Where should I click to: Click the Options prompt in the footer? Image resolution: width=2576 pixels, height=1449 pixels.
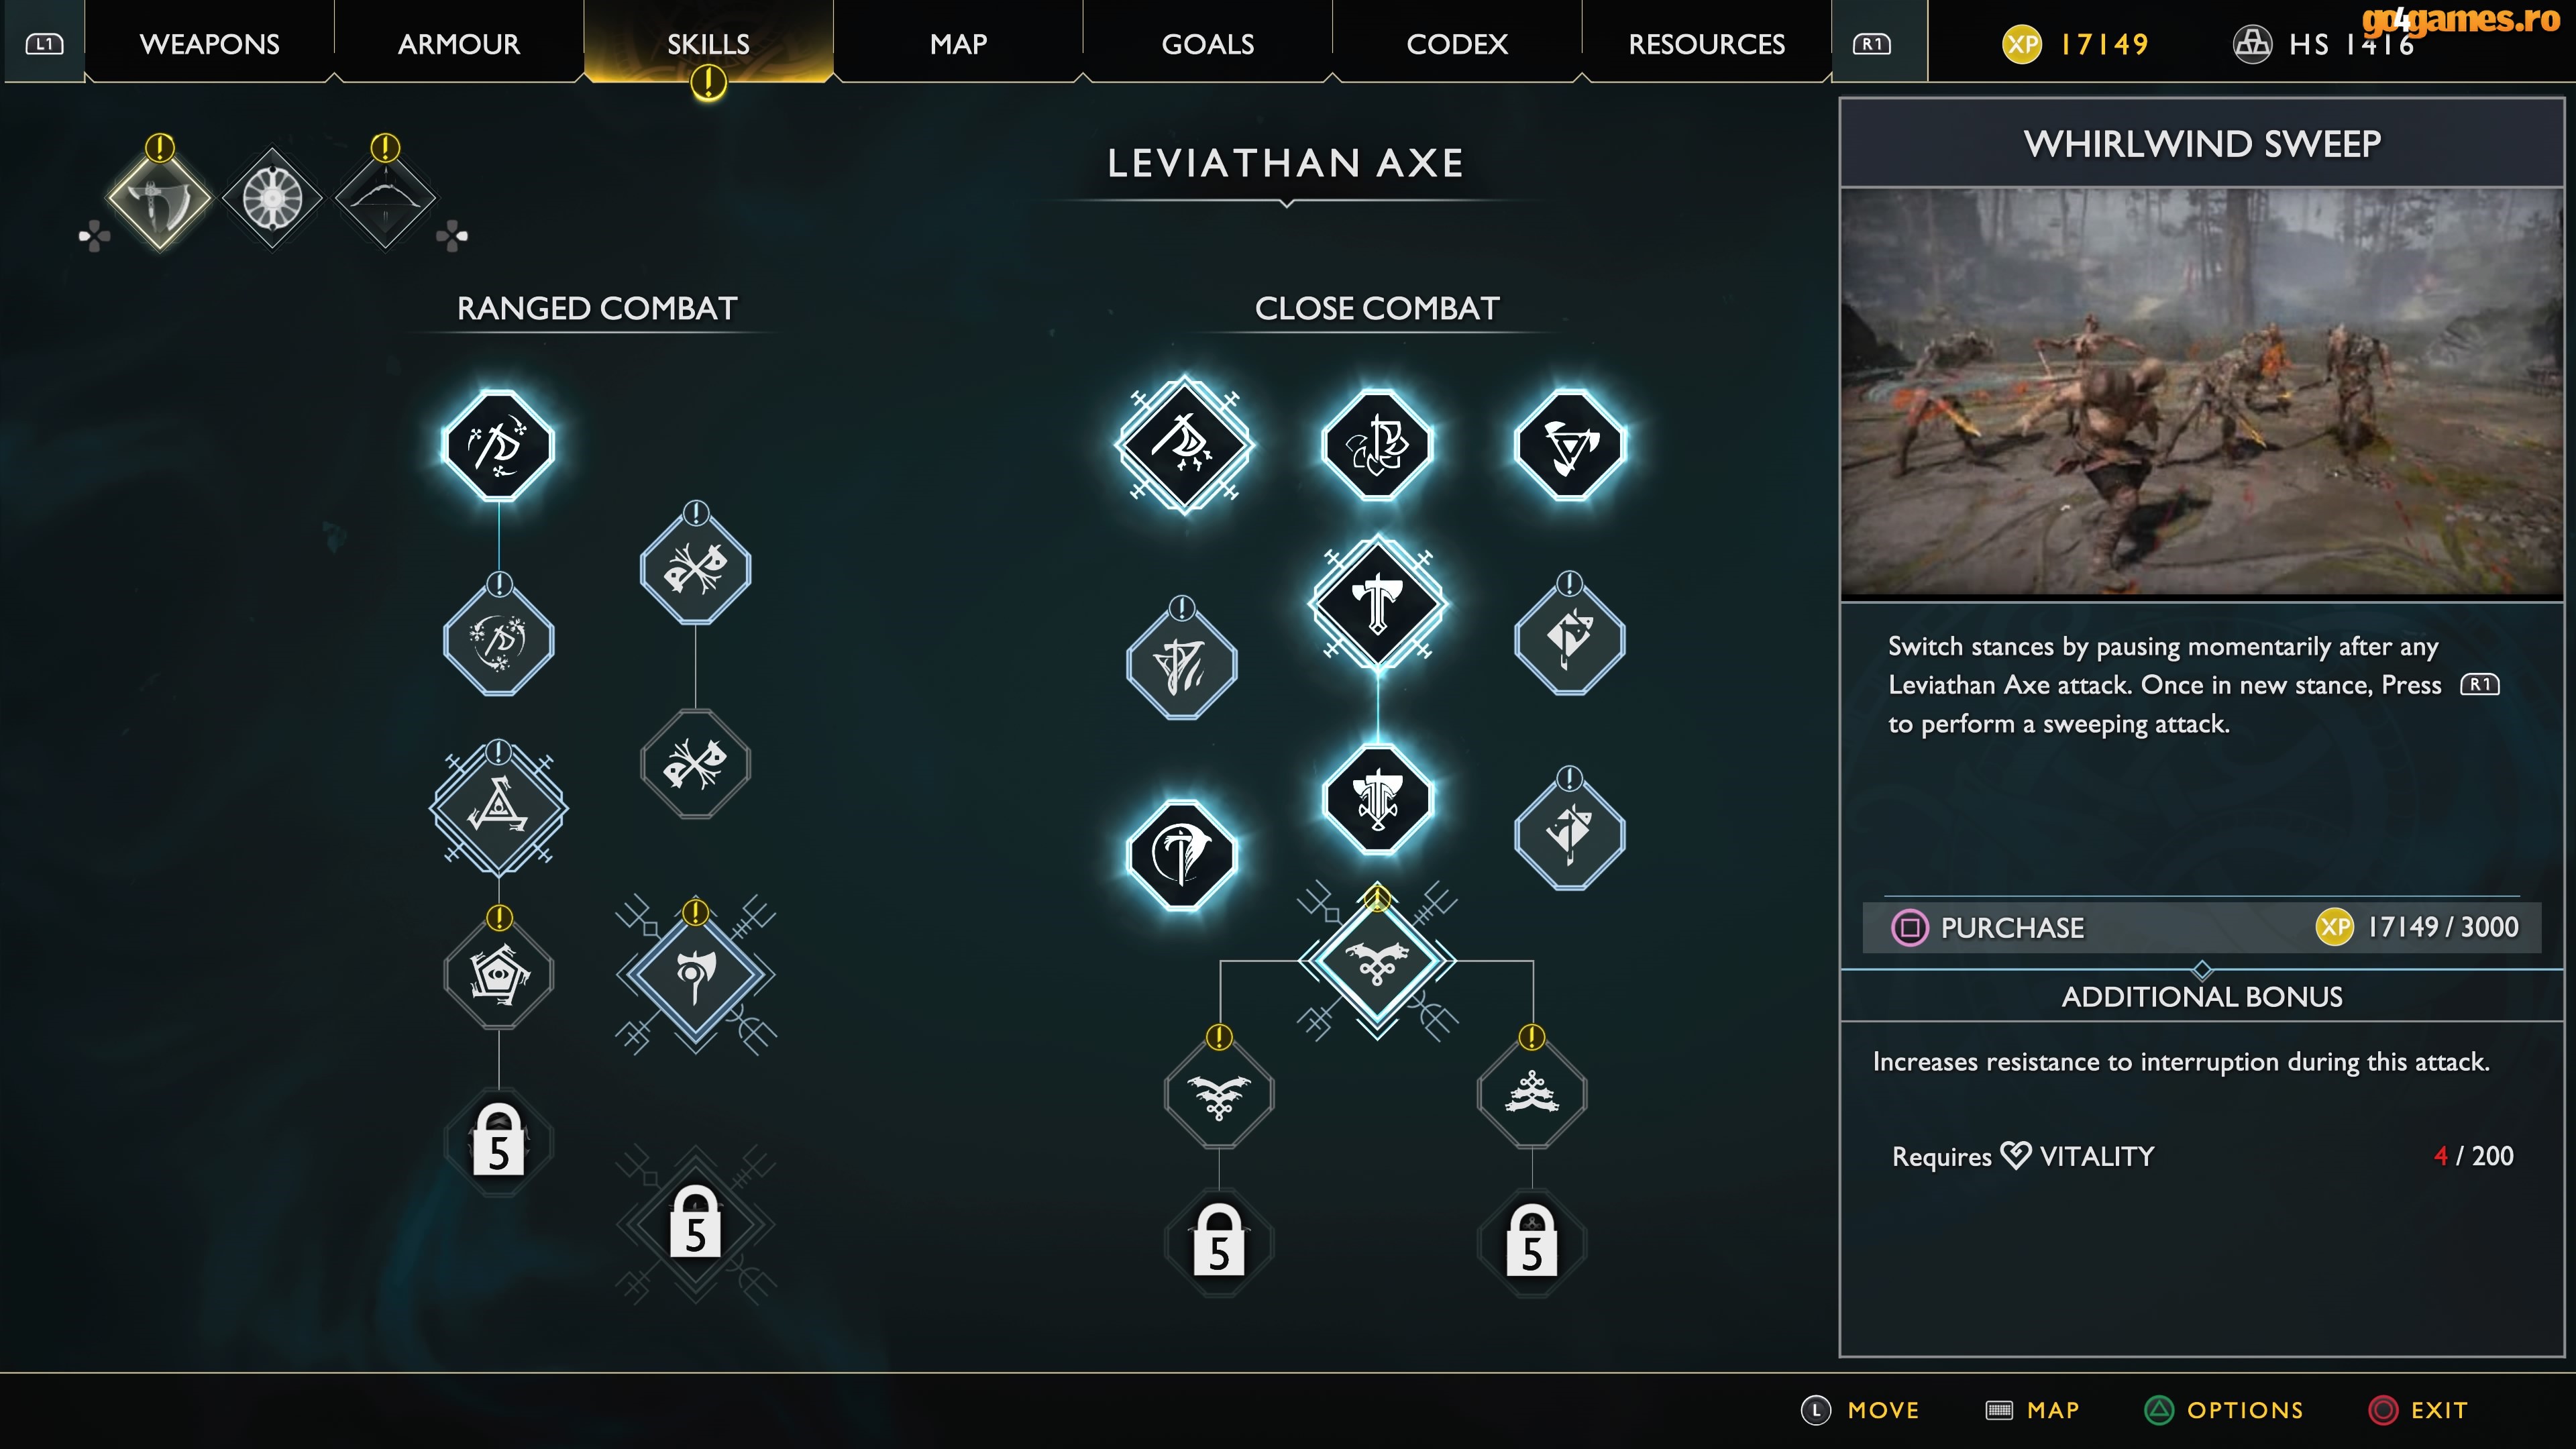click(2224, 1410)
